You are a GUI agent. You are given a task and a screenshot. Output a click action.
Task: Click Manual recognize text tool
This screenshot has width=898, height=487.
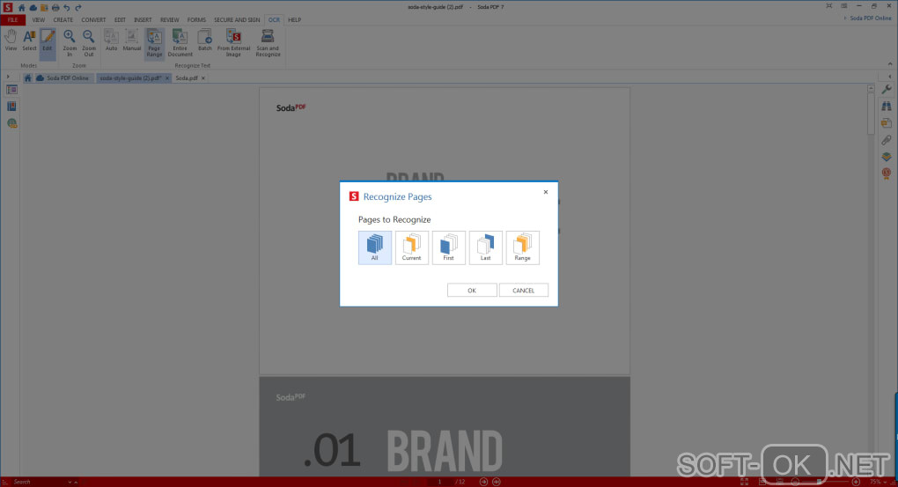point(132,41)
